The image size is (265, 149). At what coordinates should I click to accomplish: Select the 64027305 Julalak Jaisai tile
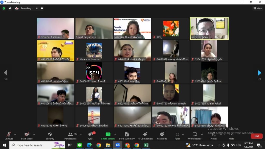pos(209,95)
